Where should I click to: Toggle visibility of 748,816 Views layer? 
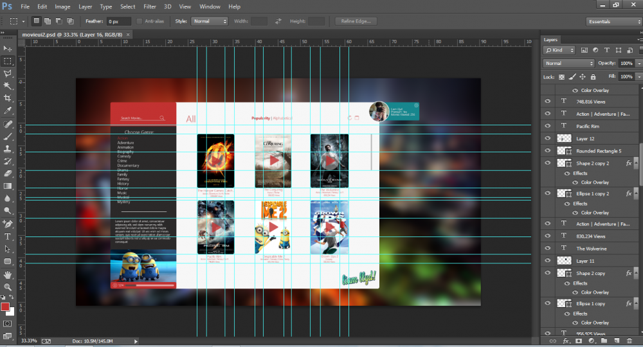pos(547,101)
